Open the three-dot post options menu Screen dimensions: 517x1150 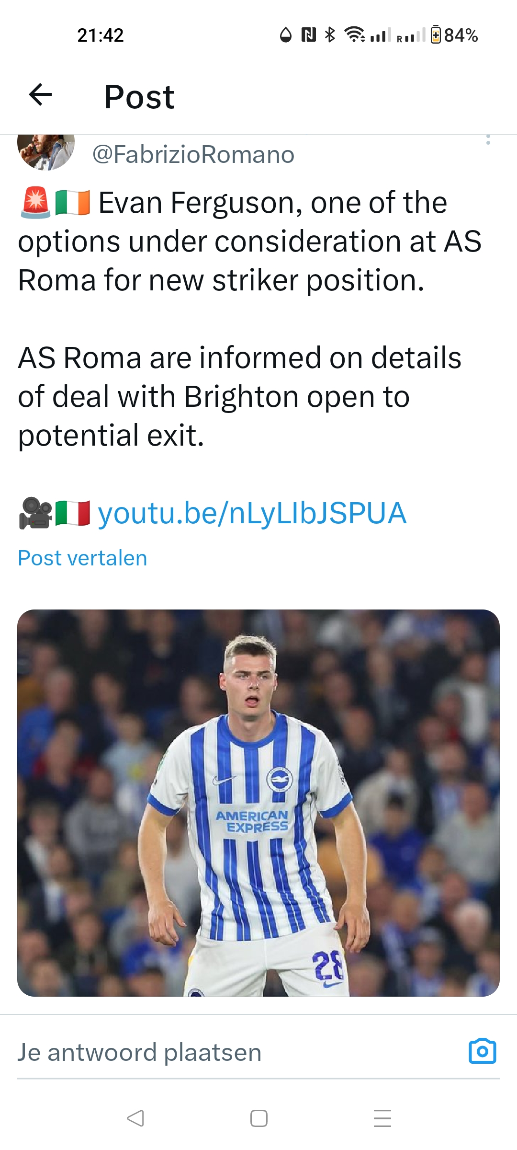point(488,139)
